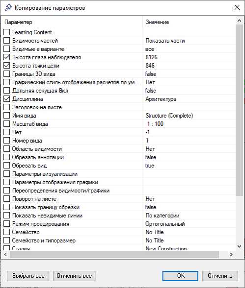Check the Имя вида parameter
This screenshot has height=288, width=245.
click(x=6, y=116)
